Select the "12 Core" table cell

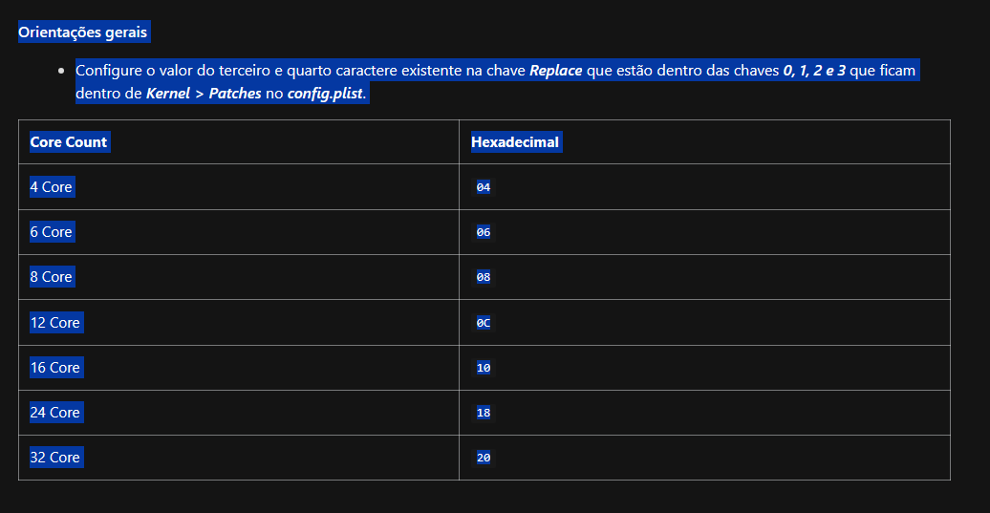[55, 323]
